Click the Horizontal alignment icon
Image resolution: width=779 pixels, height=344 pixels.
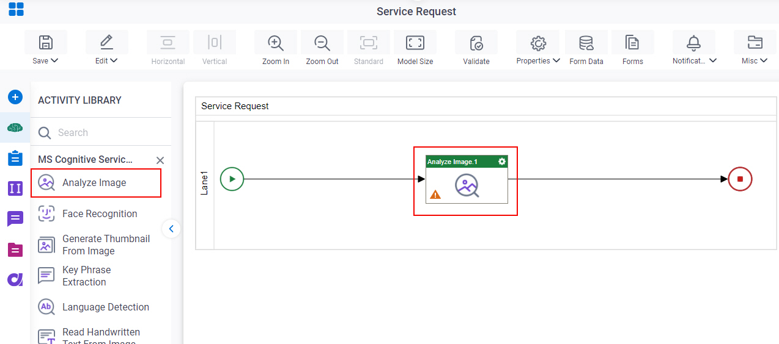coord(168,42)
